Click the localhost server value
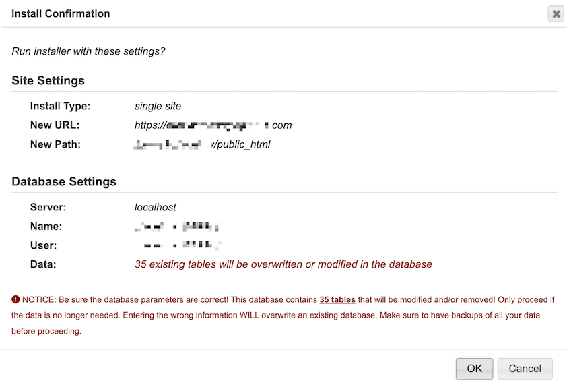The image size is (569, 391). pyautogui.click(x=156, y=207)
